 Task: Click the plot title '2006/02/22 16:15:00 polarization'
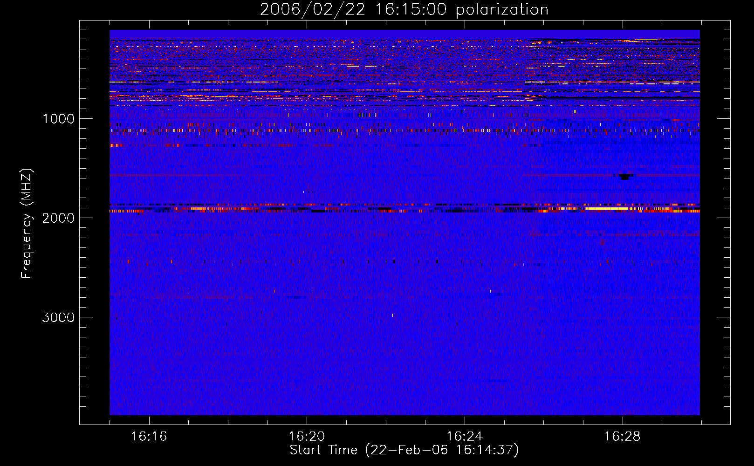coord(404,9)
